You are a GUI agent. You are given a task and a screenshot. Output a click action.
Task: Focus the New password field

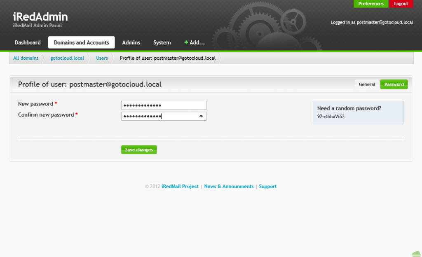164,105
